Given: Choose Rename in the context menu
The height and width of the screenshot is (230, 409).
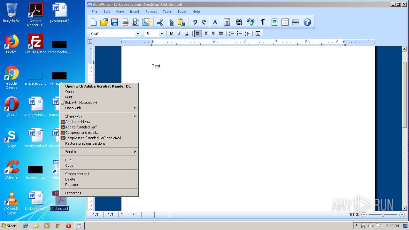Looking at the screenshot, I should coord(99,185).
